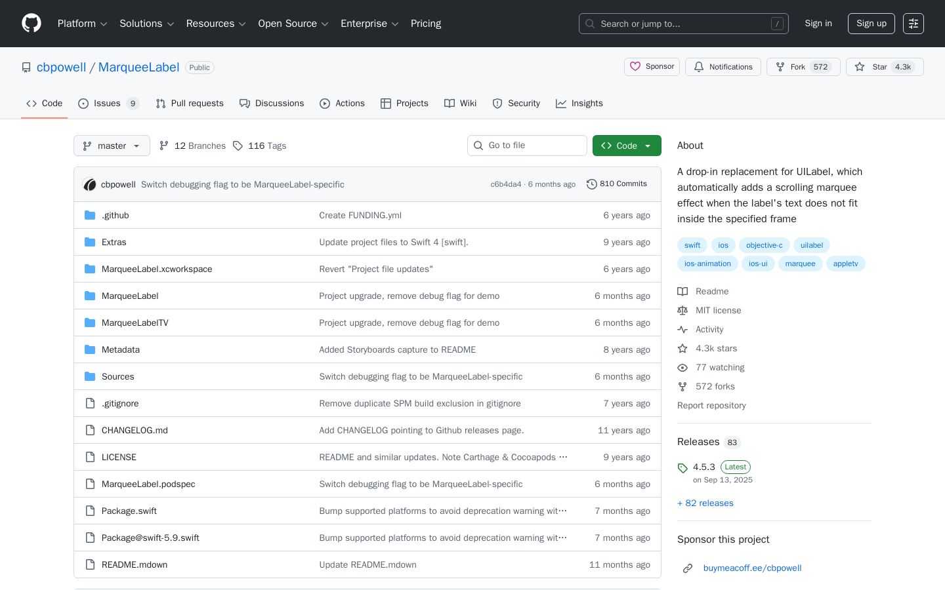The image size is (945, 590).
Task: Open the Pricing link
Action: [x=426, y=24]
